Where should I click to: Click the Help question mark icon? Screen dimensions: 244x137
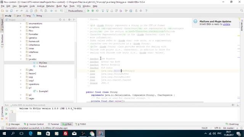[x=146, y=11]
